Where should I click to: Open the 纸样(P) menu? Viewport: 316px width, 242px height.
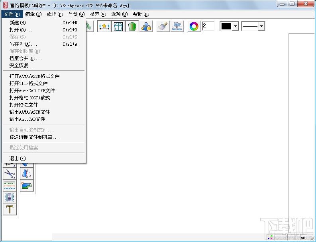(x=55, y=14)
